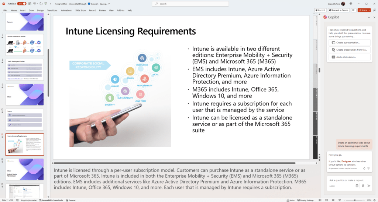Switch to Reading View icon
Screen dimensions: 378x202
tap(333, 200)
